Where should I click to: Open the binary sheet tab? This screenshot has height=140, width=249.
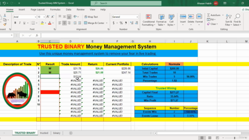57,133
